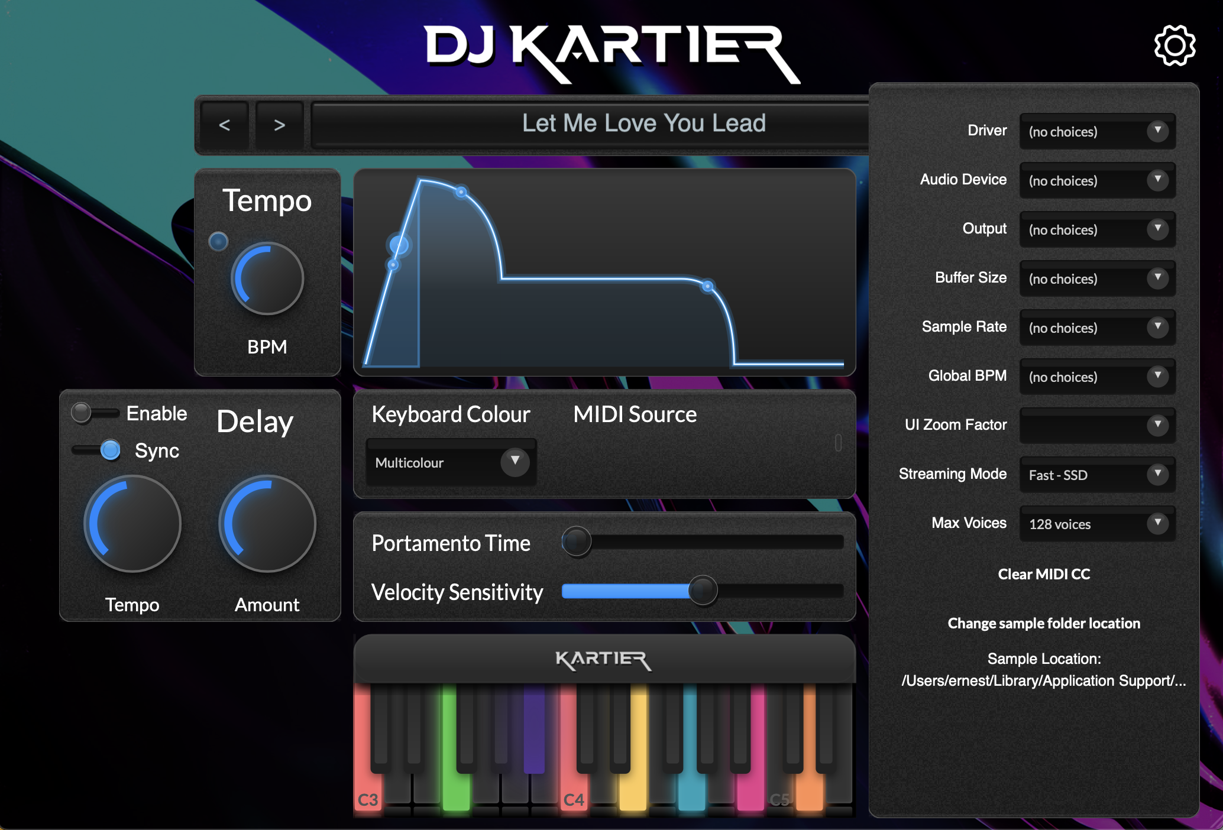This screenshot has height=830, width=1223.
Task: Open the Keyboard Colour Multicolour dropdown
Action: [452, 462]
